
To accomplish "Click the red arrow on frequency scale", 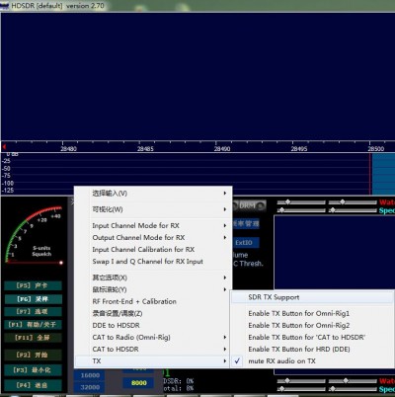I will [4, 146].
